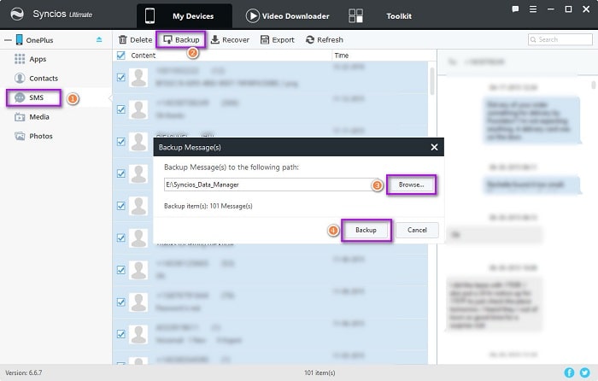This screenshot has height=381, width=598.
Task: Collapse the OnePlus device tree
Action: [x=8, y=39]
